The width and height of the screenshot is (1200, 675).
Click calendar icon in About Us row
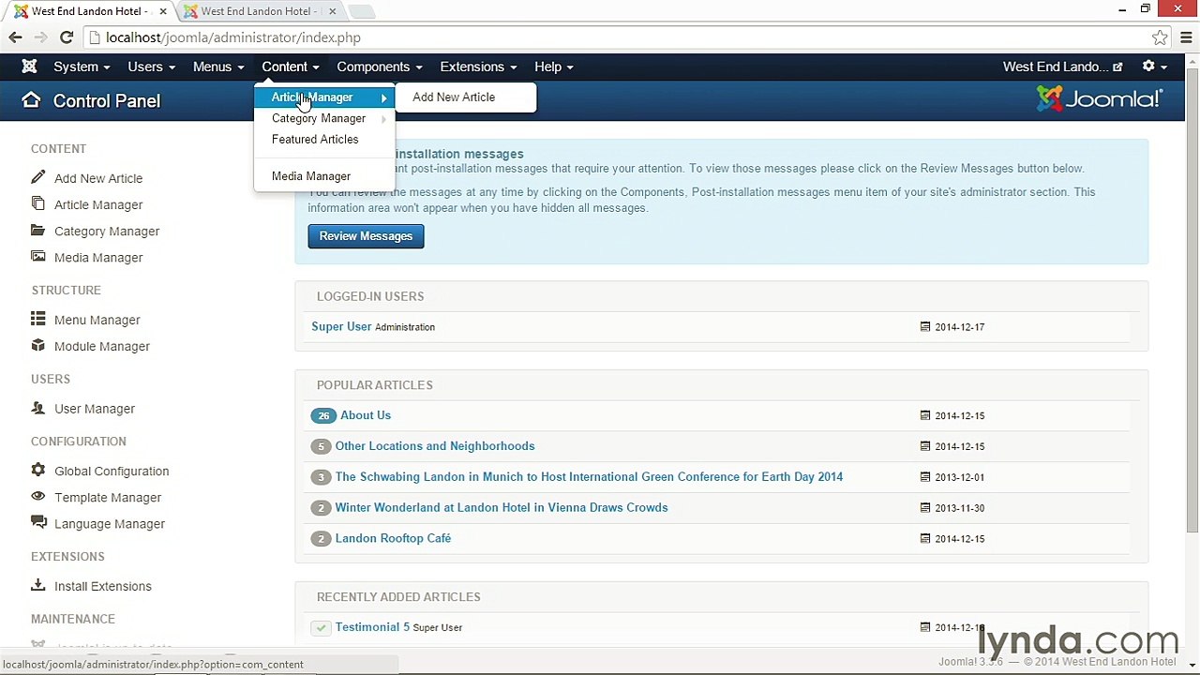[925, 415]
